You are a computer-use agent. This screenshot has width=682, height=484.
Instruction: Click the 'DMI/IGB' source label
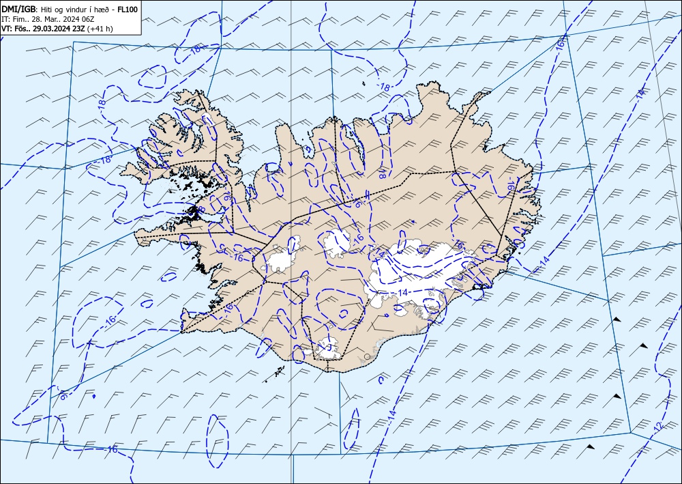(18, 9)
